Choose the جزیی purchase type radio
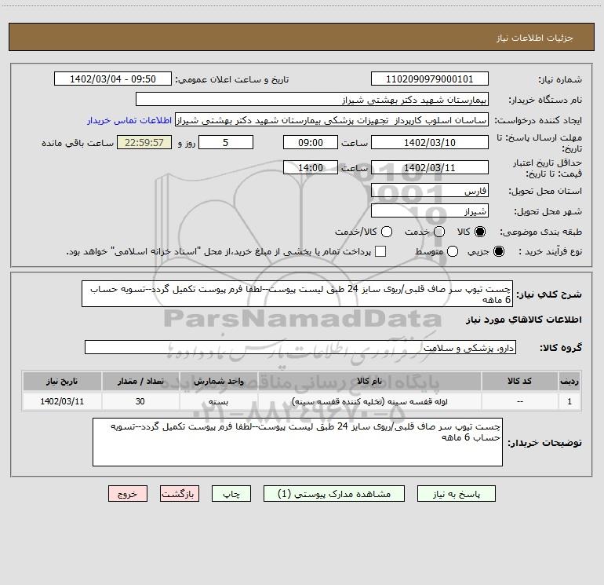The height and width of the screenshot is (585, 604). point(499,251)
